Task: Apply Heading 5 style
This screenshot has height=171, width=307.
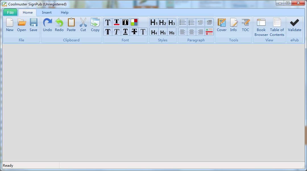Action: [x=163, y=32]
